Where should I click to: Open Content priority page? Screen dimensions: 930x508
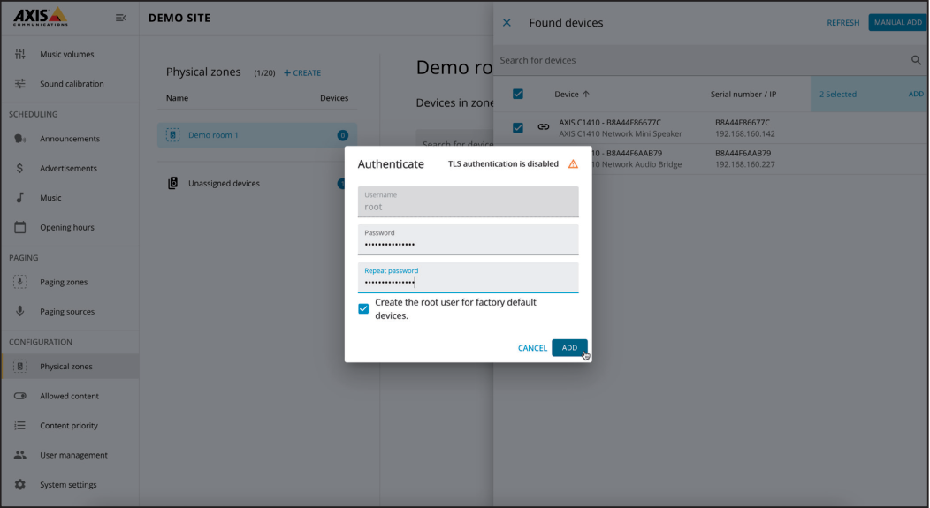pyautogui.click(x=70, y=426)
